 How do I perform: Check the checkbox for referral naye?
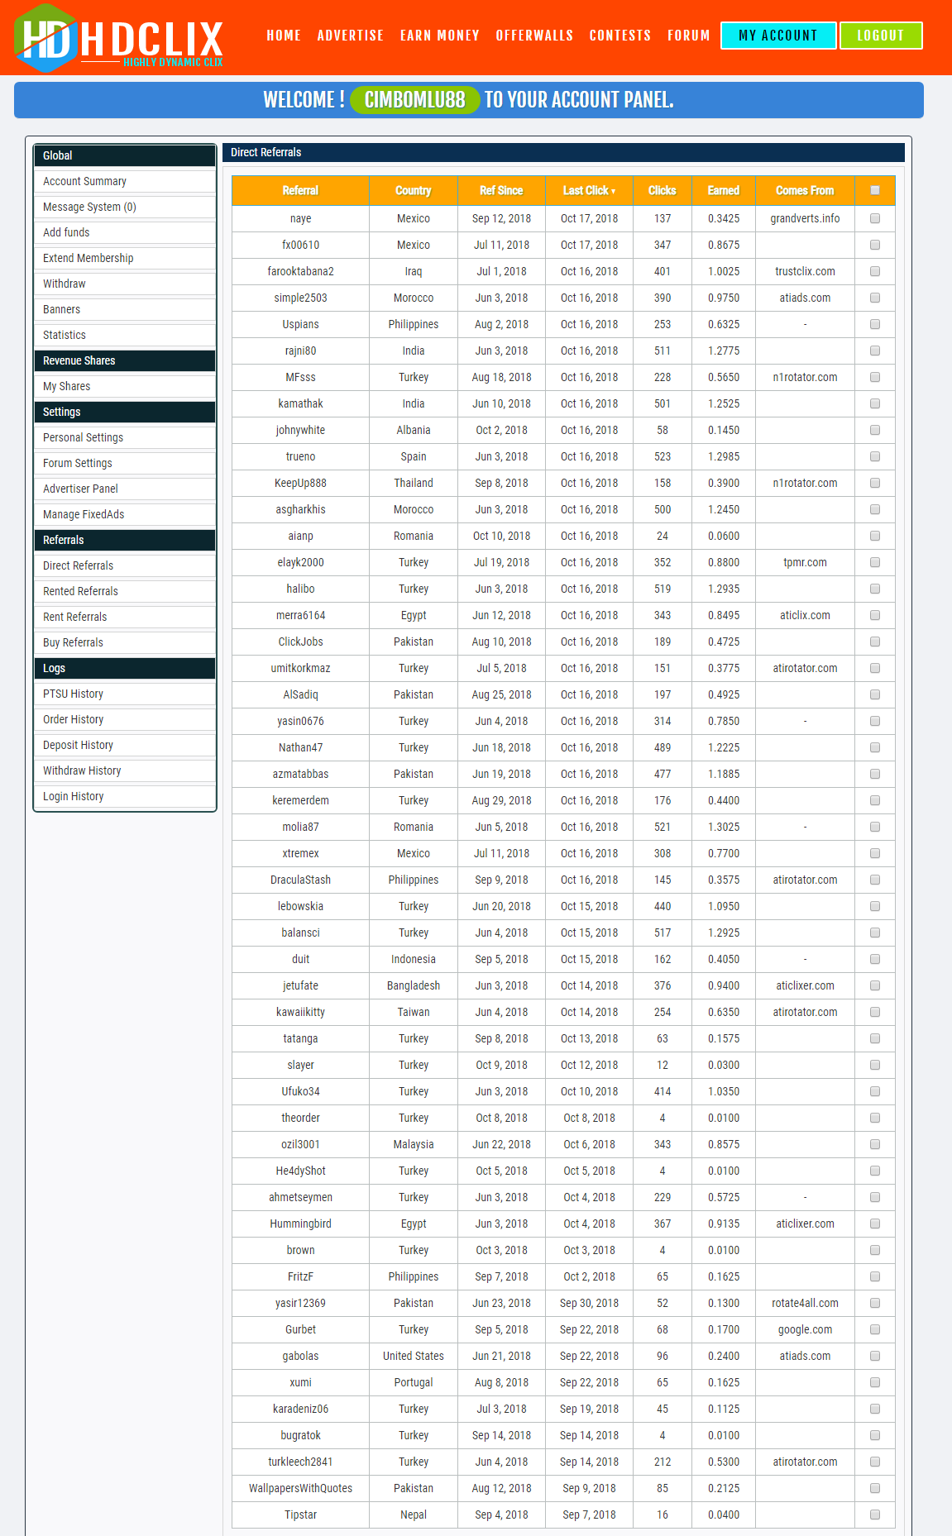coord(875,218)
